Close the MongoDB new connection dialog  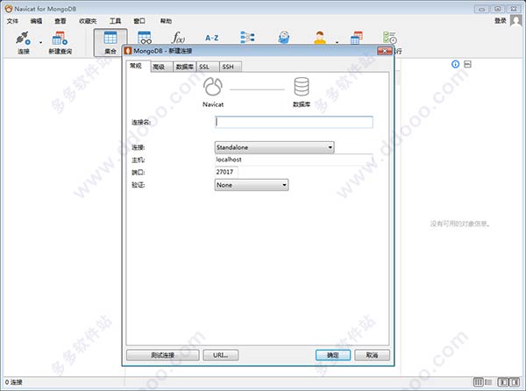tap(385, 51)
